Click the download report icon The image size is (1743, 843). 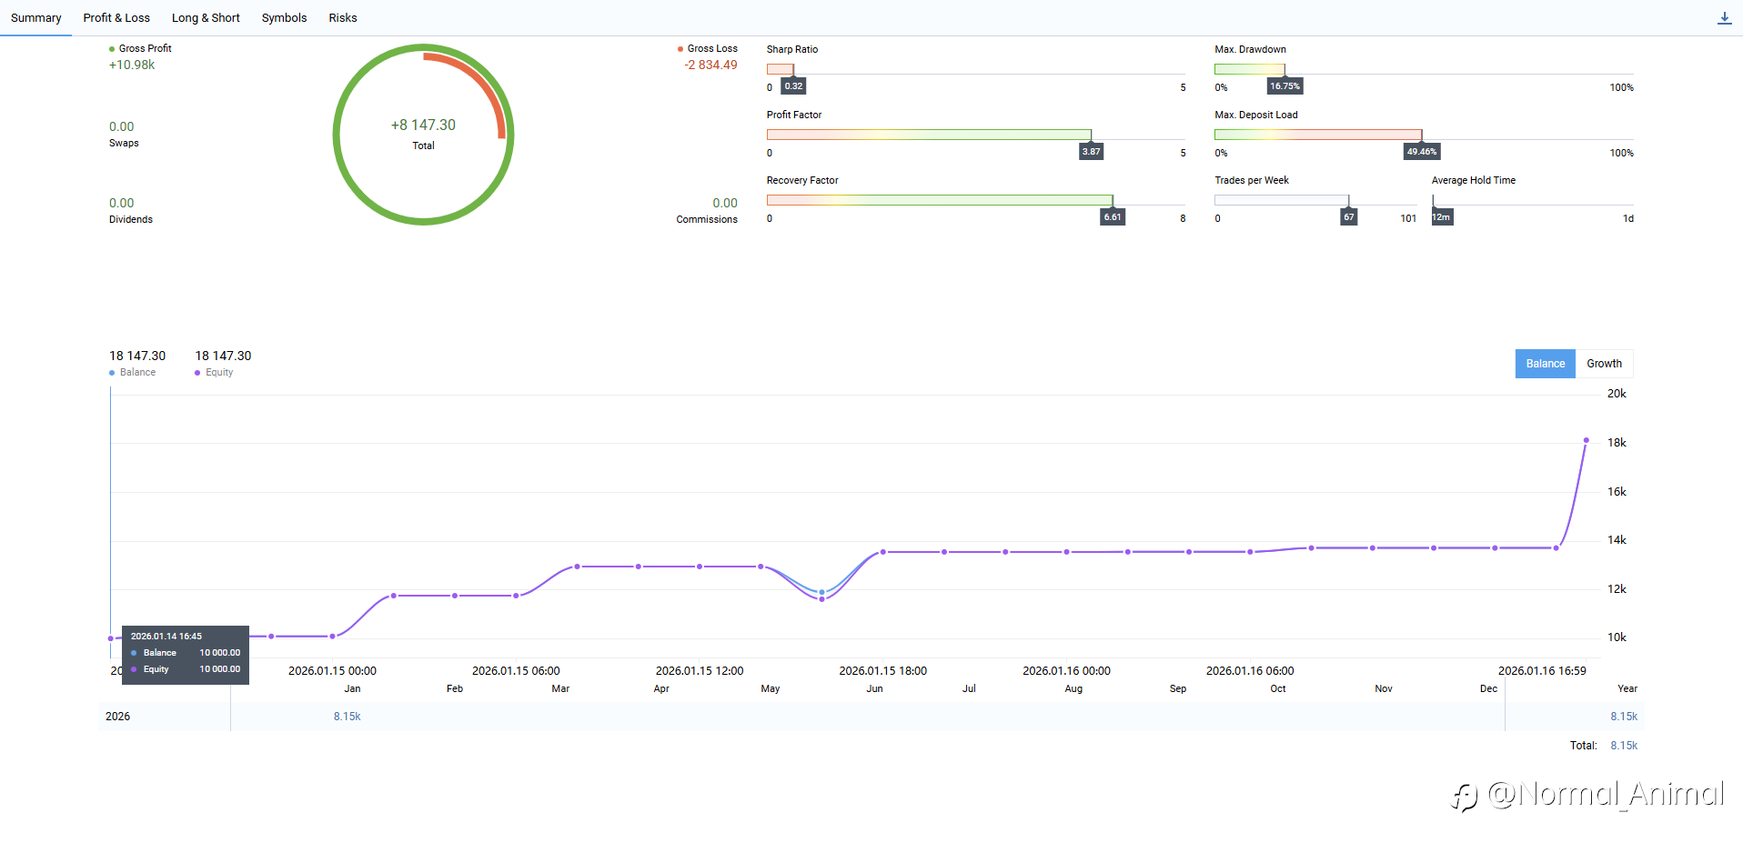coord(1724,18)
